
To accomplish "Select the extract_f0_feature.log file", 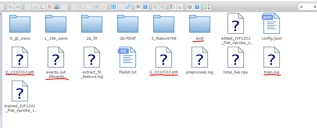I will pos(92,63).
